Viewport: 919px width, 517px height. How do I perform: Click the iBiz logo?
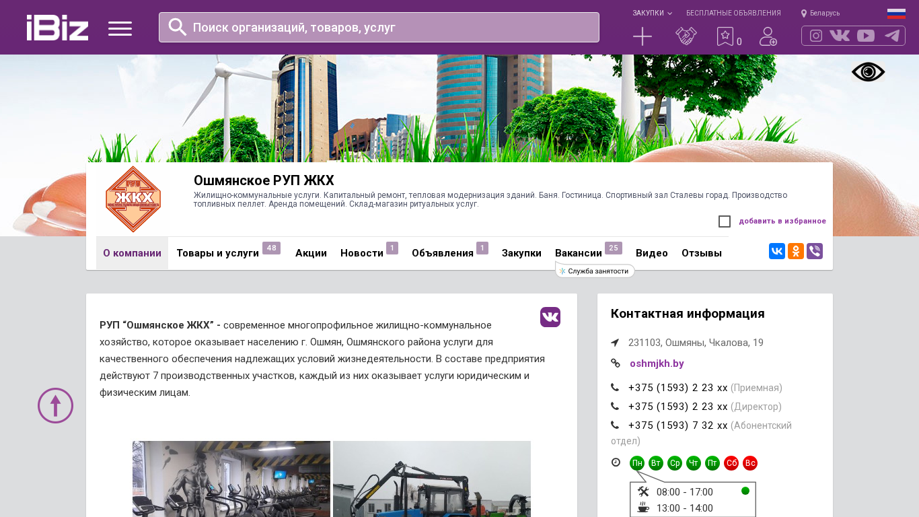[x=57, y=28]
